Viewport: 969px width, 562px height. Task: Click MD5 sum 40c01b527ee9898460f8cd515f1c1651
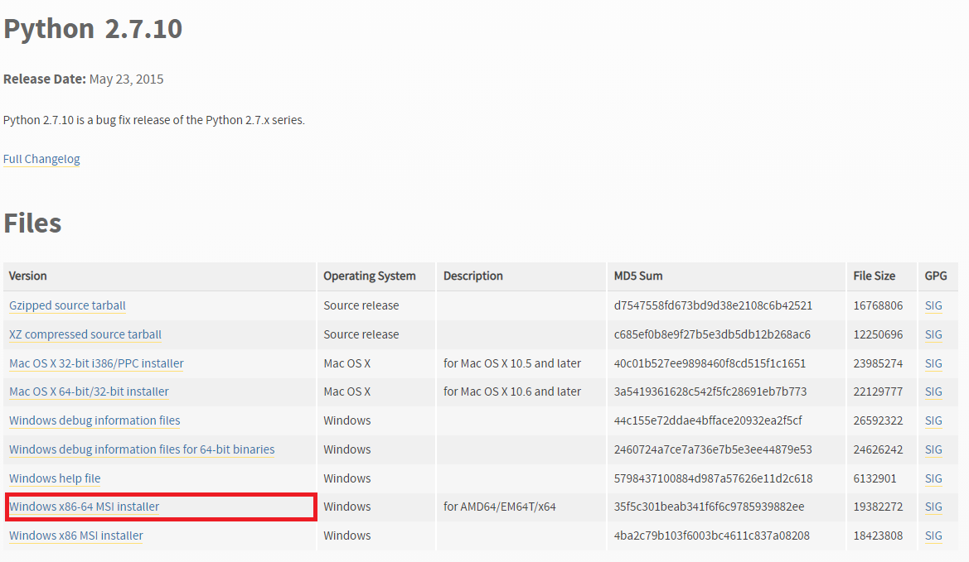(x=710, y=363)
